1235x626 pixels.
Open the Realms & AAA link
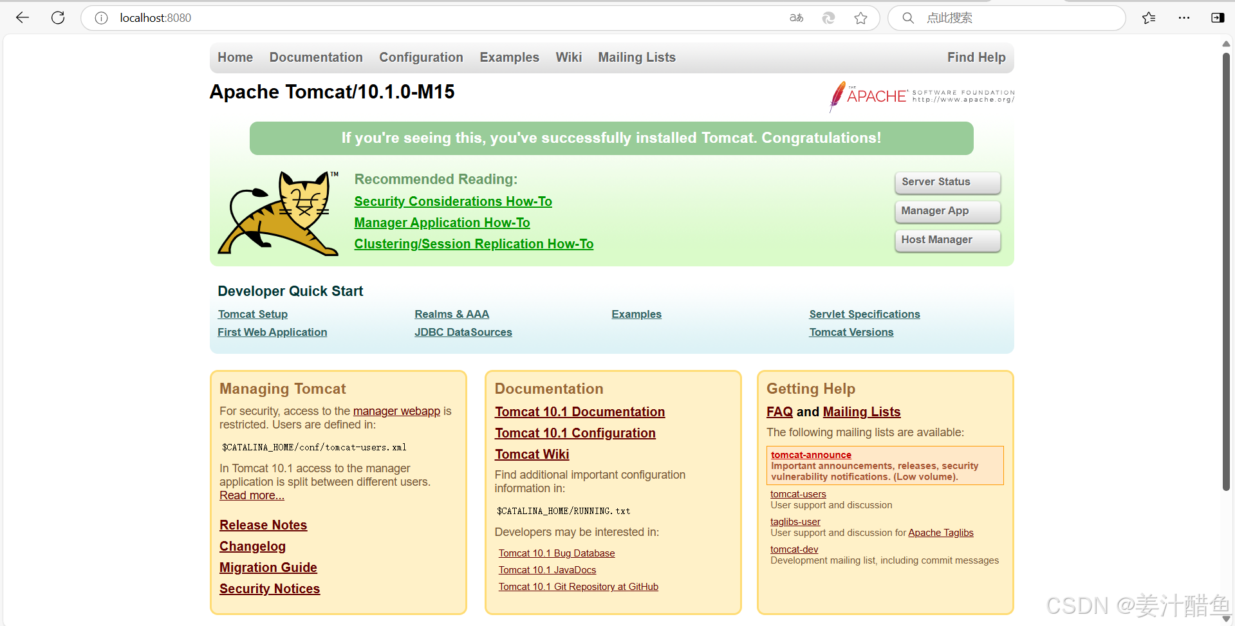pyautogui.click(x=452, y=314)
